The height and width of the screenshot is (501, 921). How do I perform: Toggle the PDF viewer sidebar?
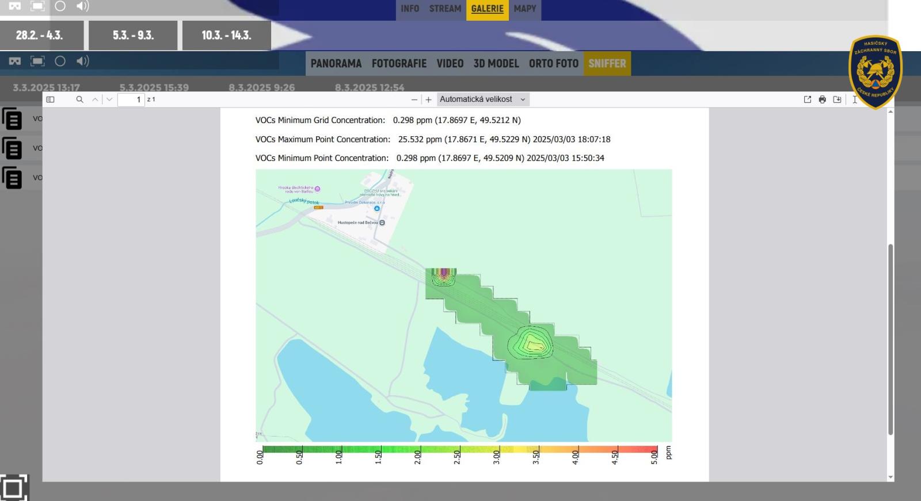(50, 100)
